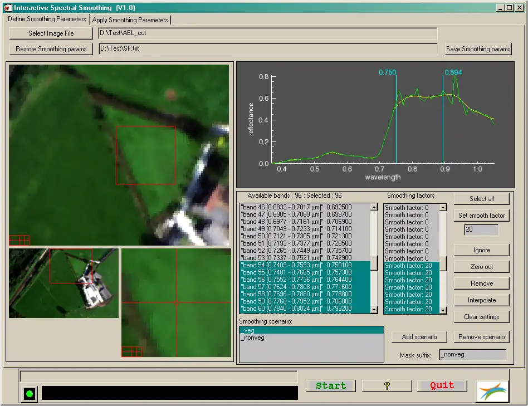
Task: Select band 47 row in band list
Action: coord(305,214)
